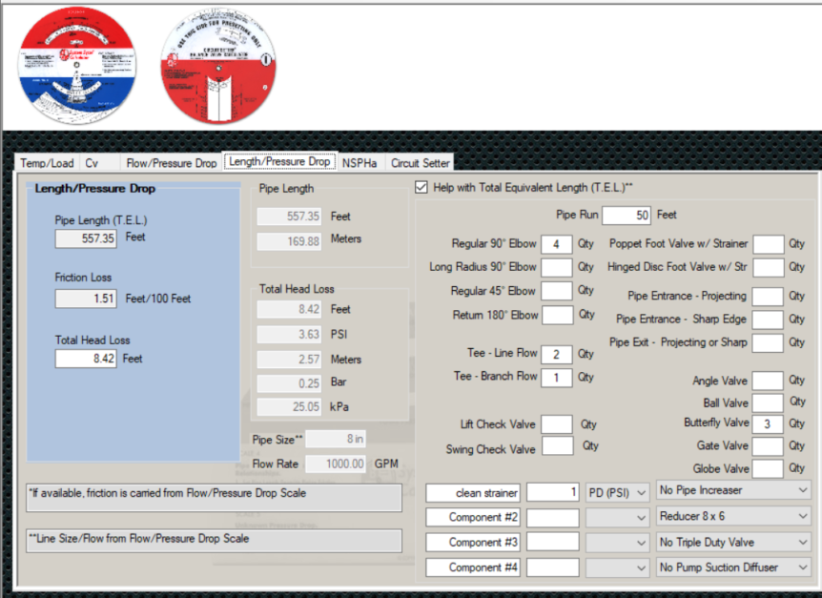Open the PD (PSI) unit dropdown
Screen dimensions: 822x598
[615, 492]
